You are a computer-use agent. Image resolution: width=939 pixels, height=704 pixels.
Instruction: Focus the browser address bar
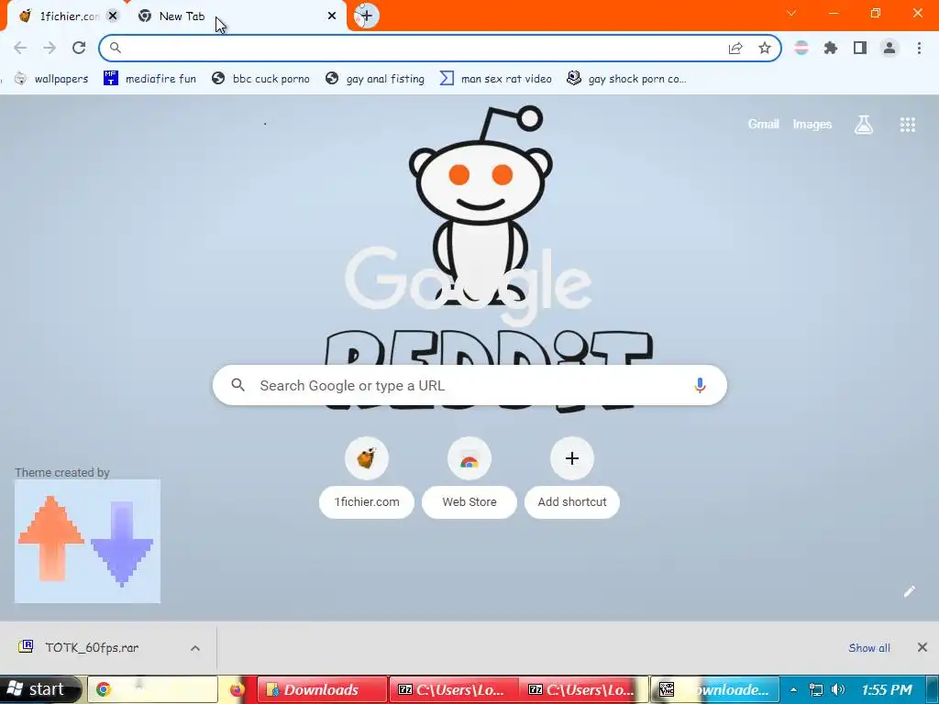(x=419, y=48)
